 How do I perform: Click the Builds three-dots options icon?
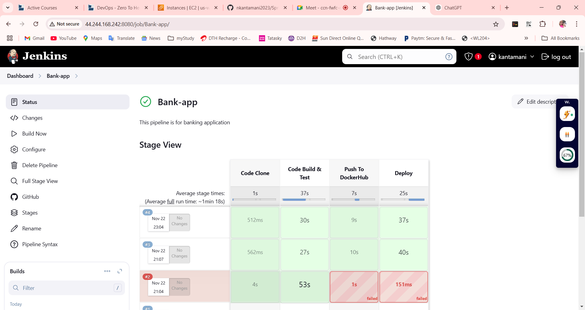click(x=107, y=271)
